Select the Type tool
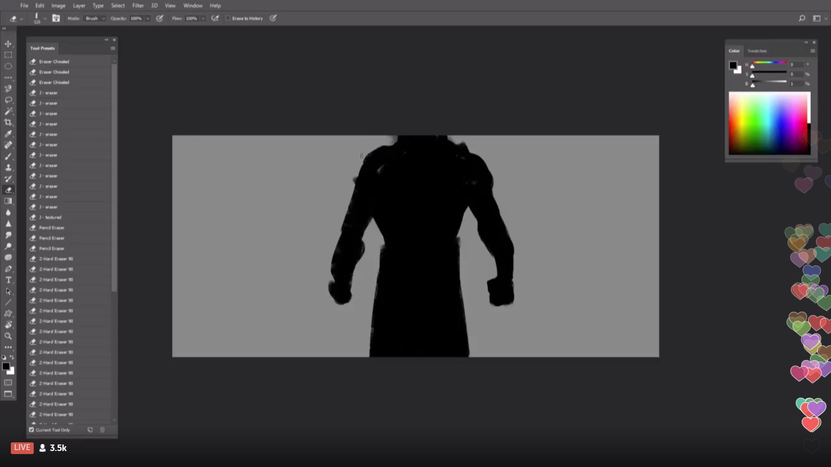This screenshot has width=831, height=467. click(x=8, y=280)
